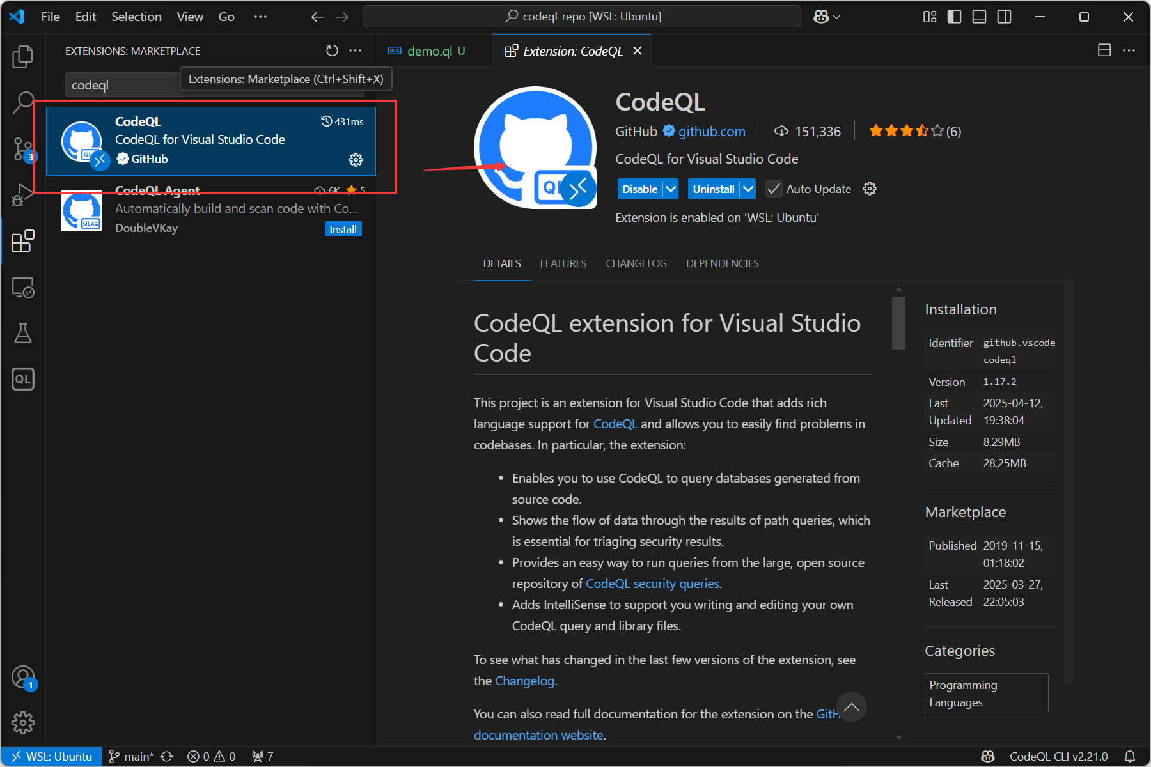Install the CodeQL Agent extension

coord(343,229)
